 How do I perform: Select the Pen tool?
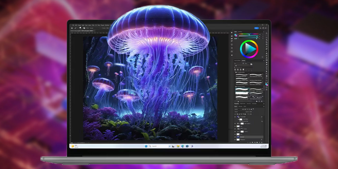point(266,67)
